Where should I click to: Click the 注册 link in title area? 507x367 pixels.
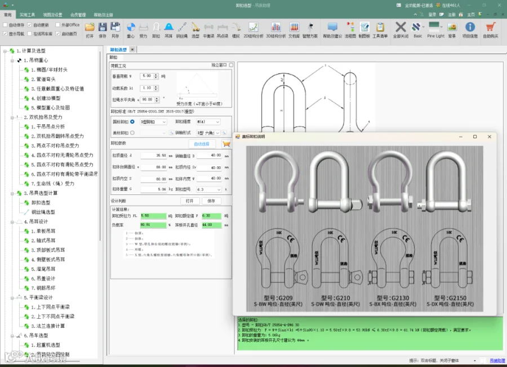pyautogui.click(x=451, y=15)
